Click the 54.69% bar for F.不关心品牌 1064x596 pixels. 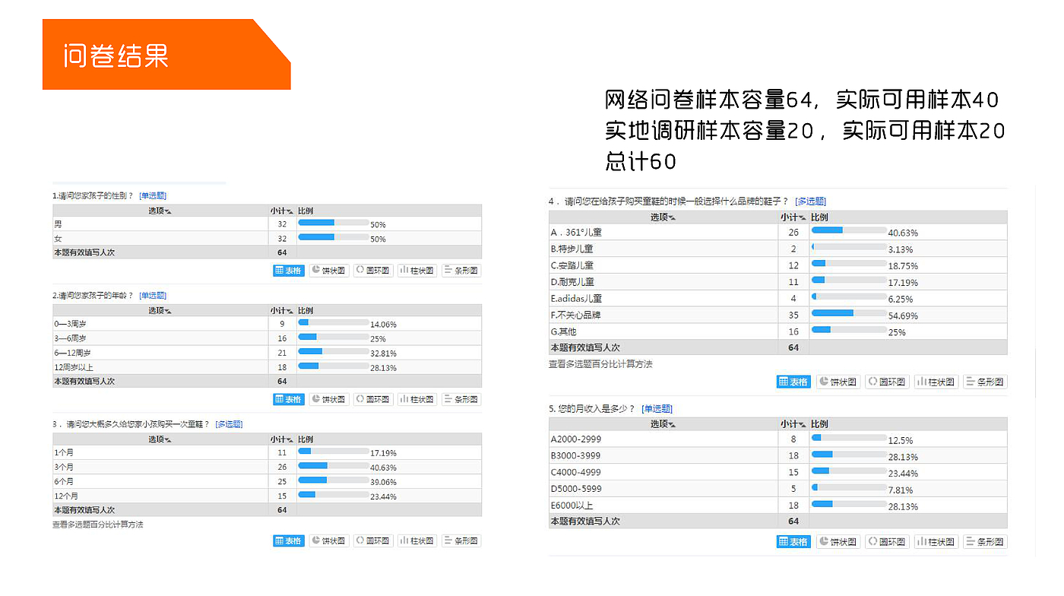[x=849, y=313]
